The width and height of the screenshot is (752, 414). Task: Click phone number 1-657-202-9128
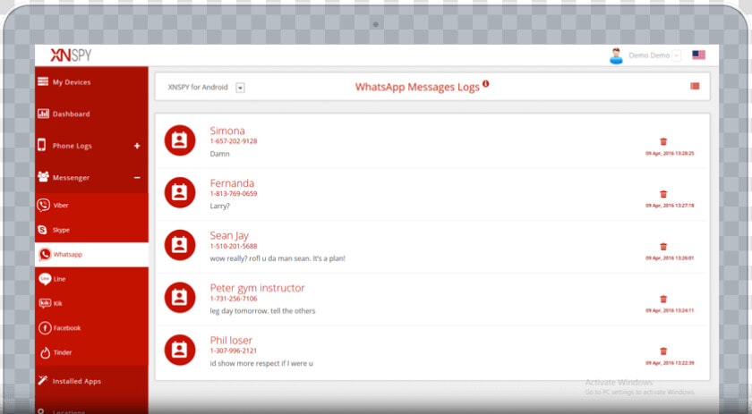pyautogui.click(x=234, y=141)
